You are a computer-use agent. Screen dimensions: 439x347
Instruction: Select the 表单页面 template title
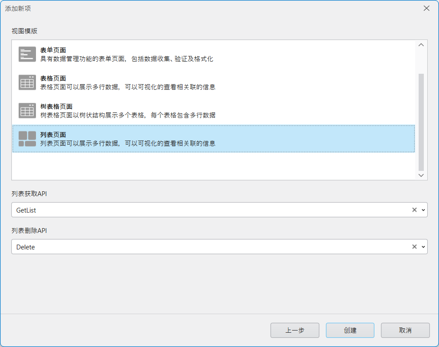coord(53,50)
